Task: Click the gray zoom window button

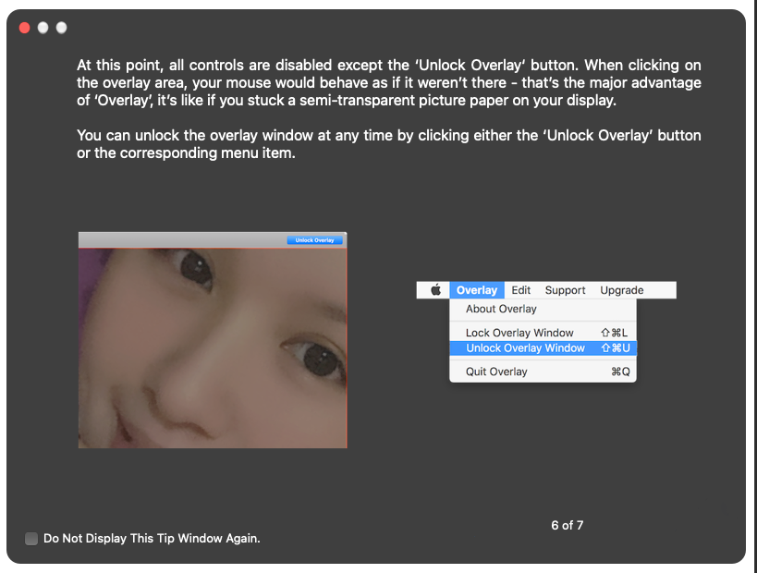Action: [61, 28]
